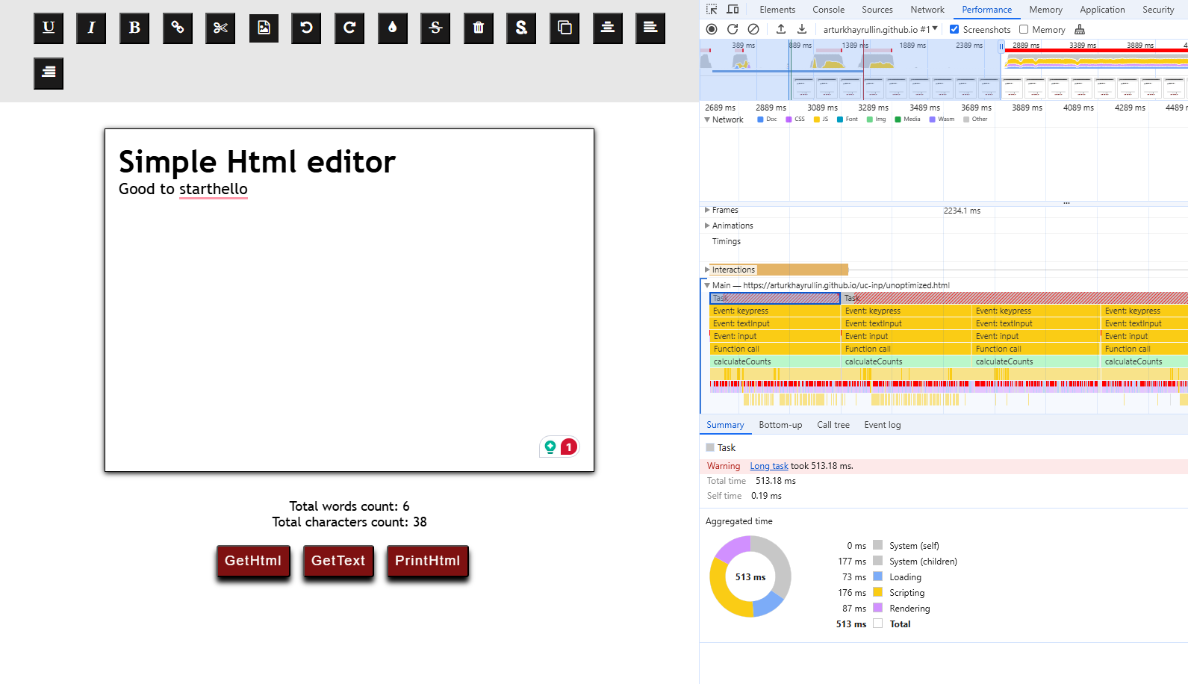Click the GetHtml button
This screenshot has width=1188, height=684.
[x=253, y=561]
